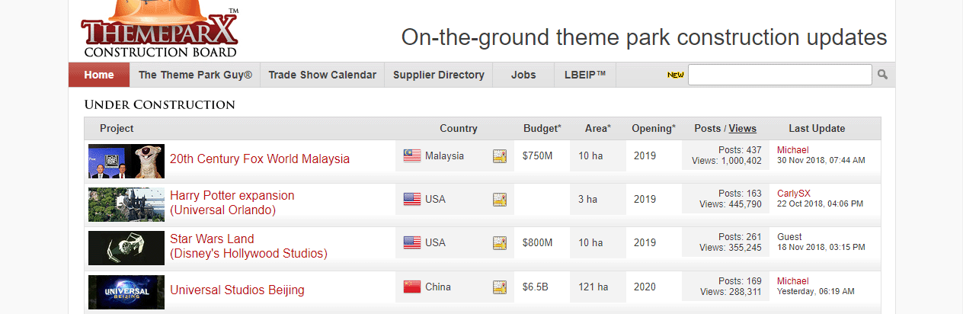Open map icon for Universal Studios Beijing
The width and height of the screenshot is (963, 314).
click(500, 287)
